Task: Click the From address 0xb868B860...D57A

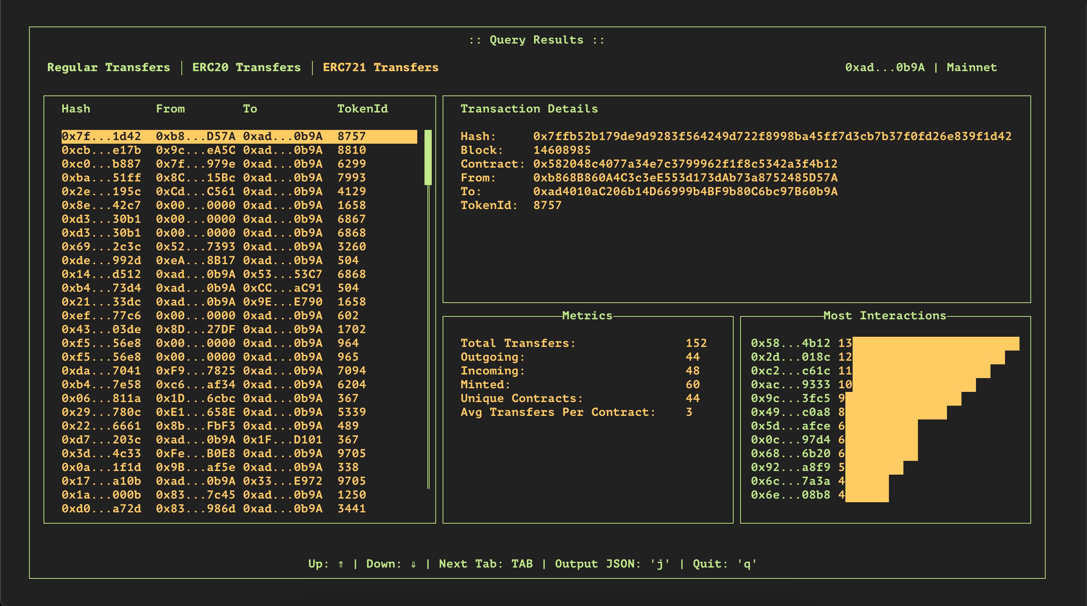Action: pos(685,178)
